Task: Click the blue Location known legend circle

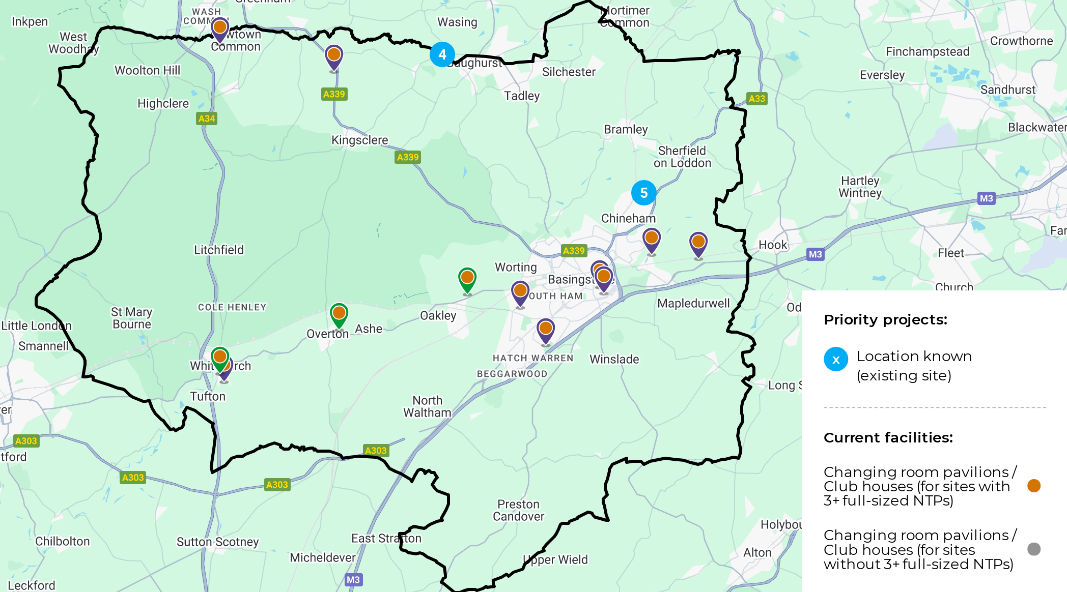Action: point(836,360)
